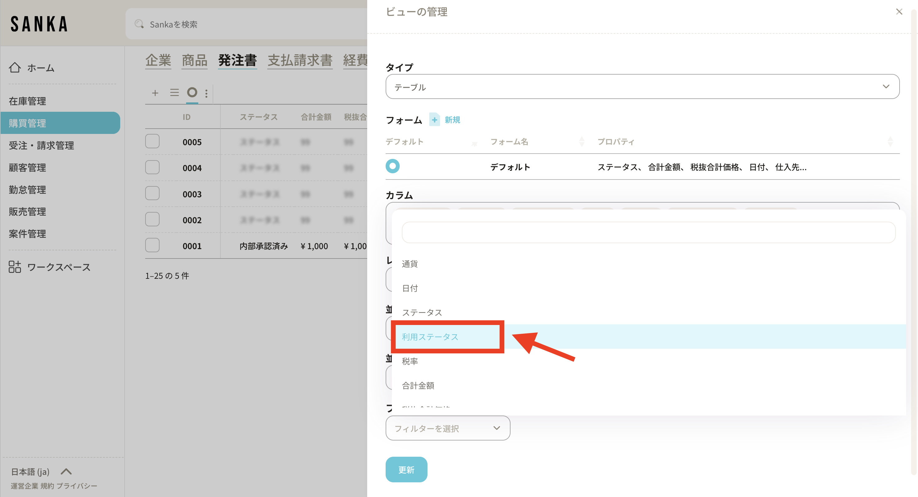Open the three-dot options menu
The height and width of the screenshot is (497, 918).
(206, 93)
